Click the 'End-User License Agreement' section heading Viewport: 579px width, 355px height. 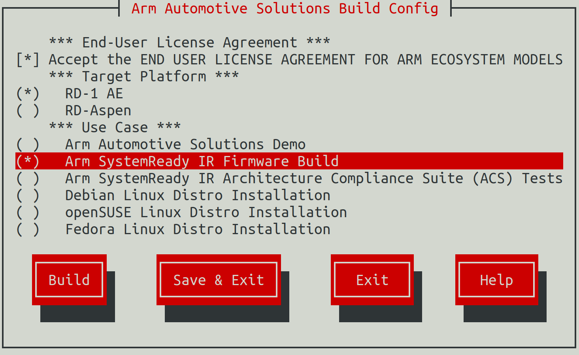click(190, 42)
